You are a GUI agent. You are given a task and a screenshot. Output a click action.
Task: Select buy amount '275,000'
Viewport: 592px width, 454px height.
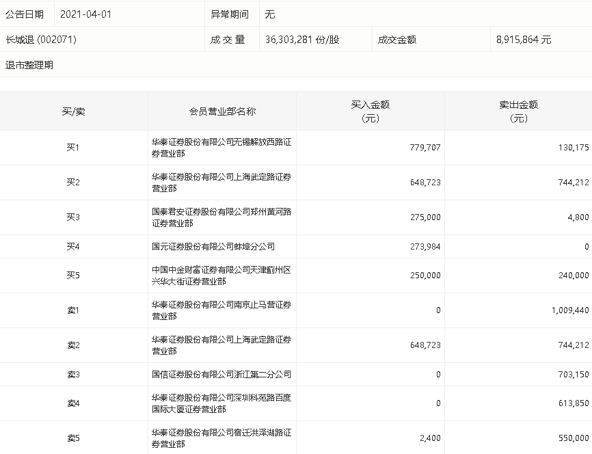[425, 217]
